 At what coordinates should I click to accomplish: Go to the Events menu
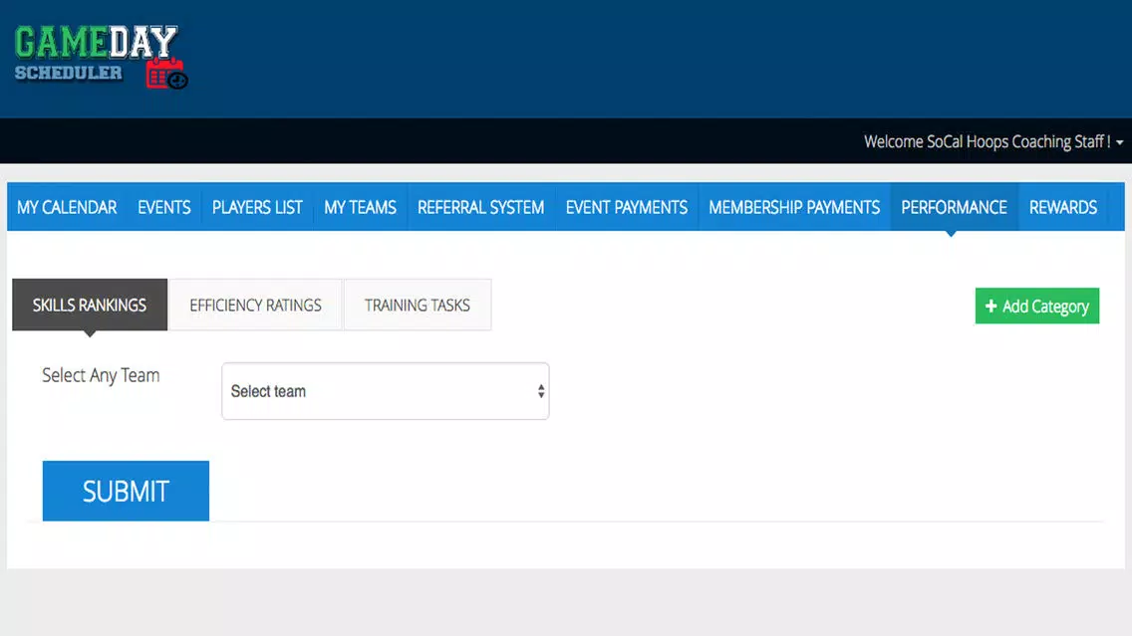[x=164, y=208]
